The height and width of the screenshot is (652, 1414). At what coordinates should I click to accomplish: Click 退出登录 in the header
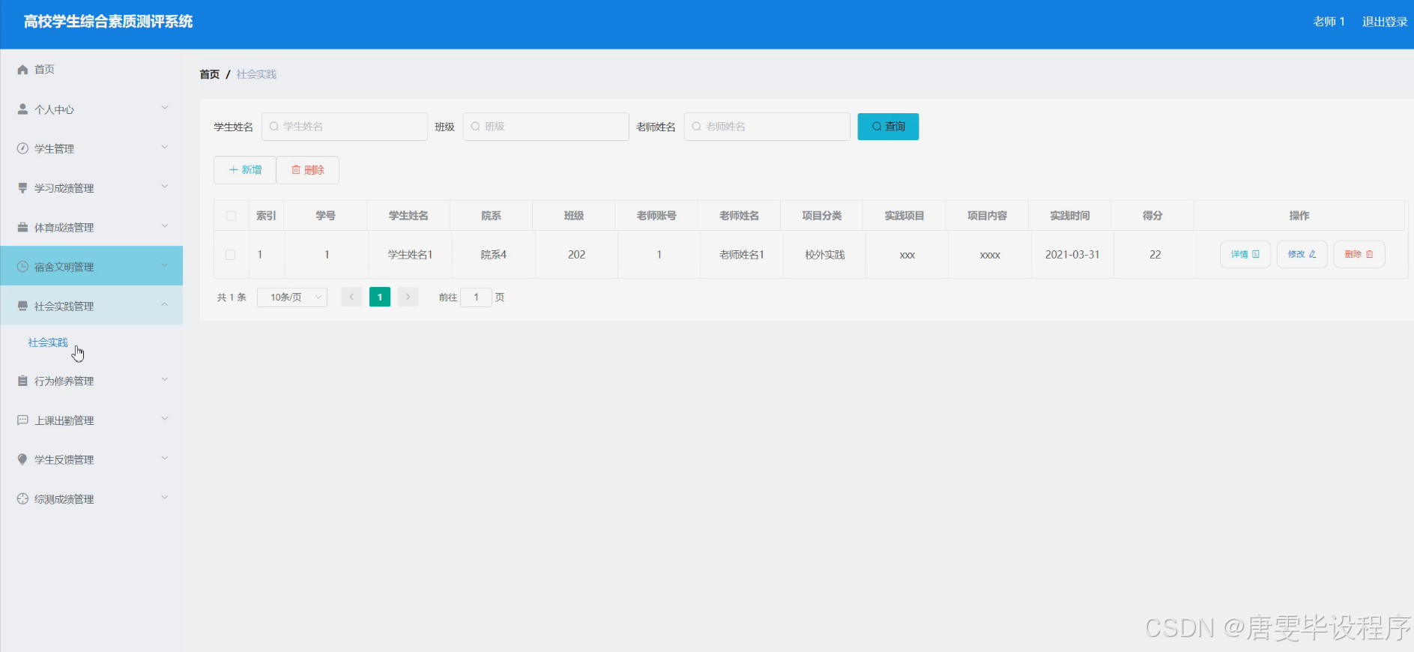tap(1385, 22)
